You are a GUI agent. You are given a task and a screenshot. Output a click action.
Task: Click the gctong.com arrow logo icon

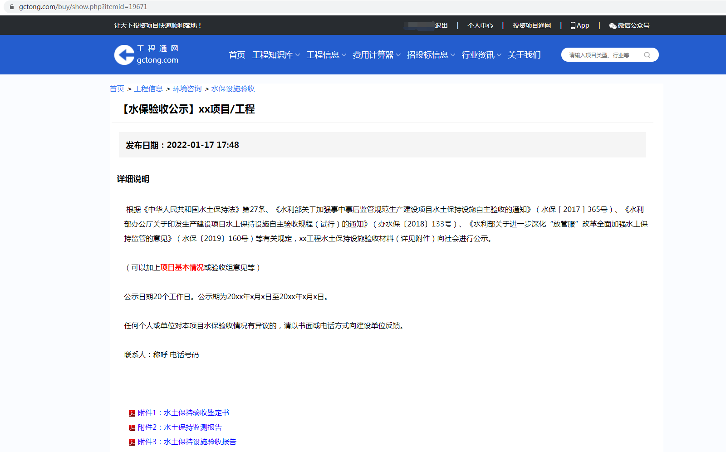click(124, 55)
